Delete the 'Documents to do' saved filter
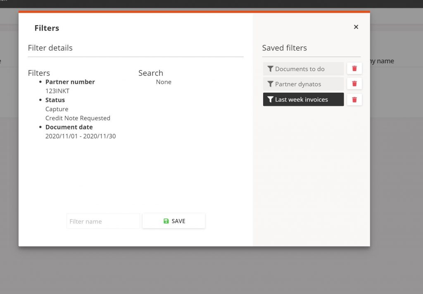 pyautogui.click(x=354, y=69)
